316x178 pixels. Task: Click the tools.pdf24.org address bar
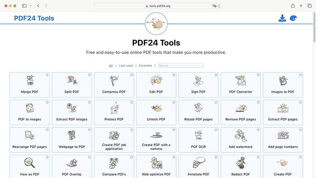coord(158,6)
